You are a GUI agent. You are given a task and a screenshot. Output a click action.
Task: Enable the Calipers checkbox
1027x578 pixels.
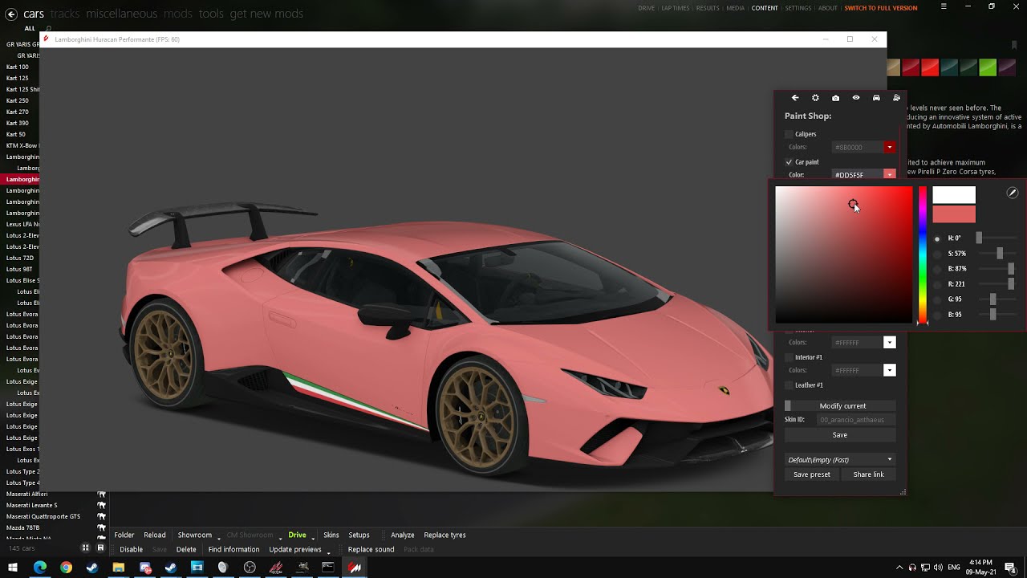tap(789, 134)
